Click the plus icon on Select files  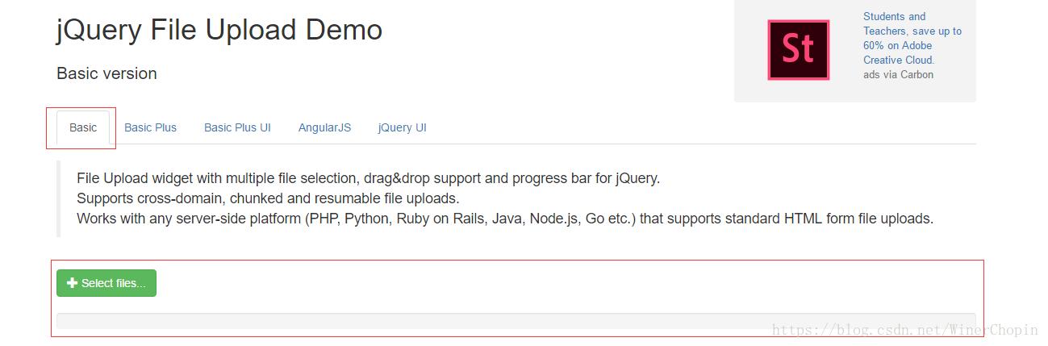[x=73, y=283]
